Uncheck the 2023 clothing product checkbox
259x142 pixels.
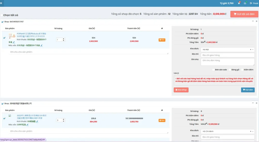[x=4, y=119]
